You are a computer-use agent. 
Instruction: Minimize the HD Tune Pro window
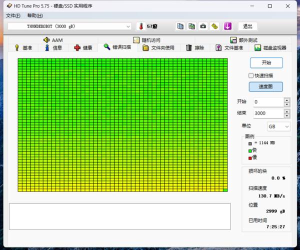click(252, 6)
